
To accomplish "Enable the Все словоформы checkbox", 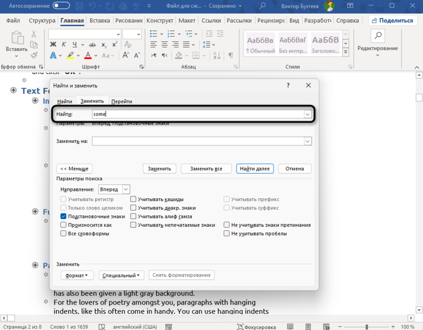I will [64, 233].
